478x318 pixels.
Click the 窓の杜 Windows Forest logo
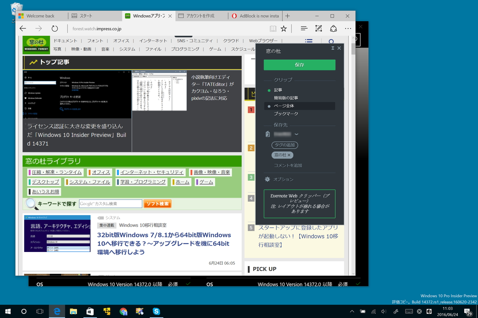click(36, 45)
